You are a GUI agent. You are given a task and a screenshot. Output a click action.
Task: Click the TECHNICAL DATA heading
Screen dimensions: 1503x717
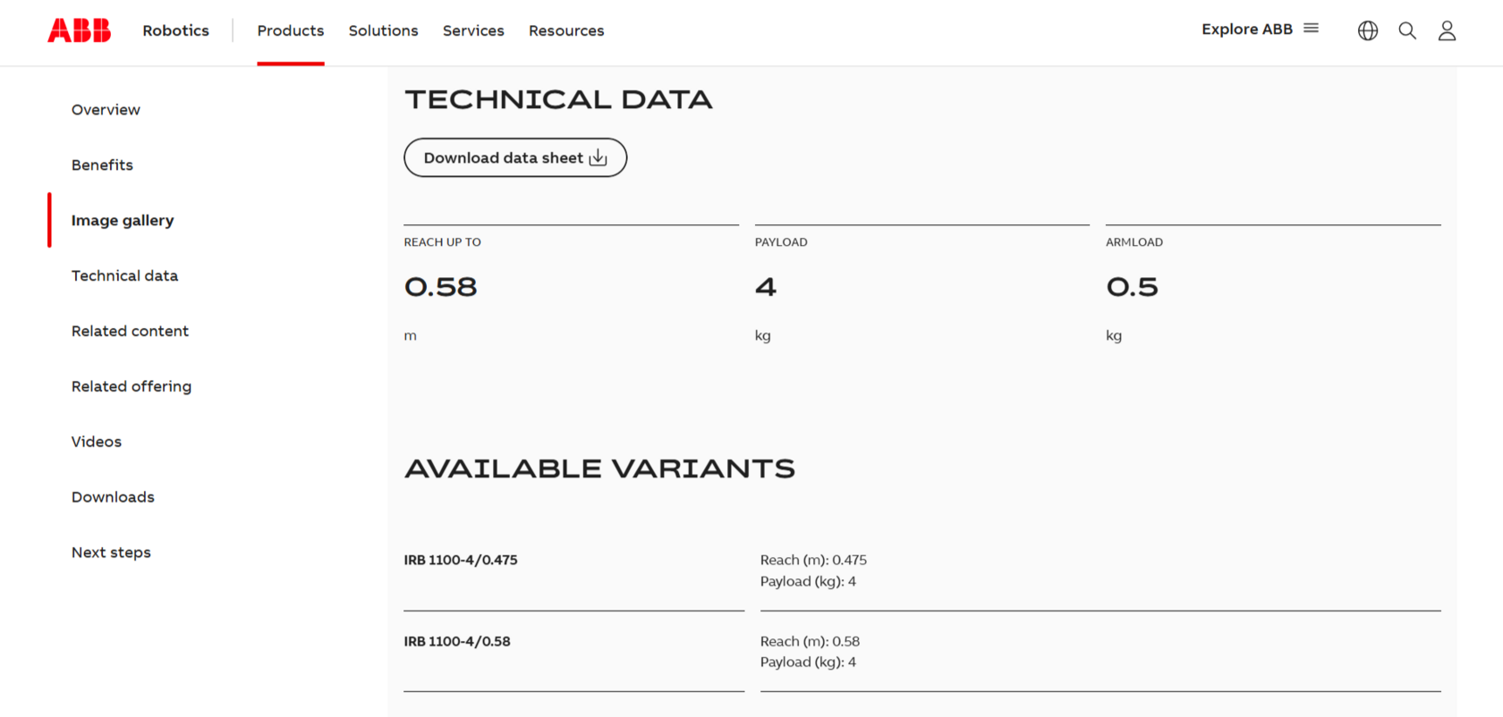(x=558, y=99)
